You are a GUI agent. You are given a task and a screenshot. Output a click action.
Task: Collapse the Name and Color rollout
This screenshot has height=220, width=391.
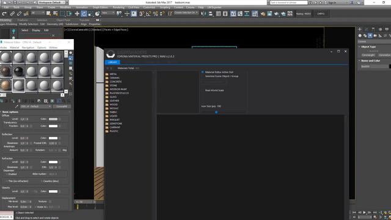(369, 61)
